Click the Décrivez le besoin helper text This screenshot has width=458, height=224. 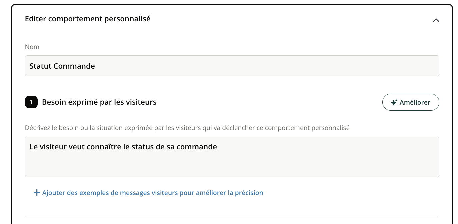[187, 128]
